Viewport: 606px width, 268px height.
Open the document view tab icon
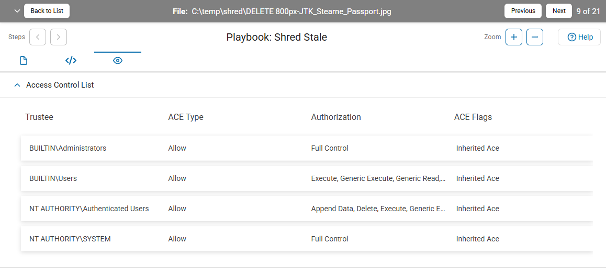[x=24, y=60]
